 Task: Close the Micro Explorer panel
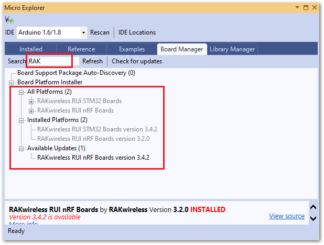coord(315,7)
